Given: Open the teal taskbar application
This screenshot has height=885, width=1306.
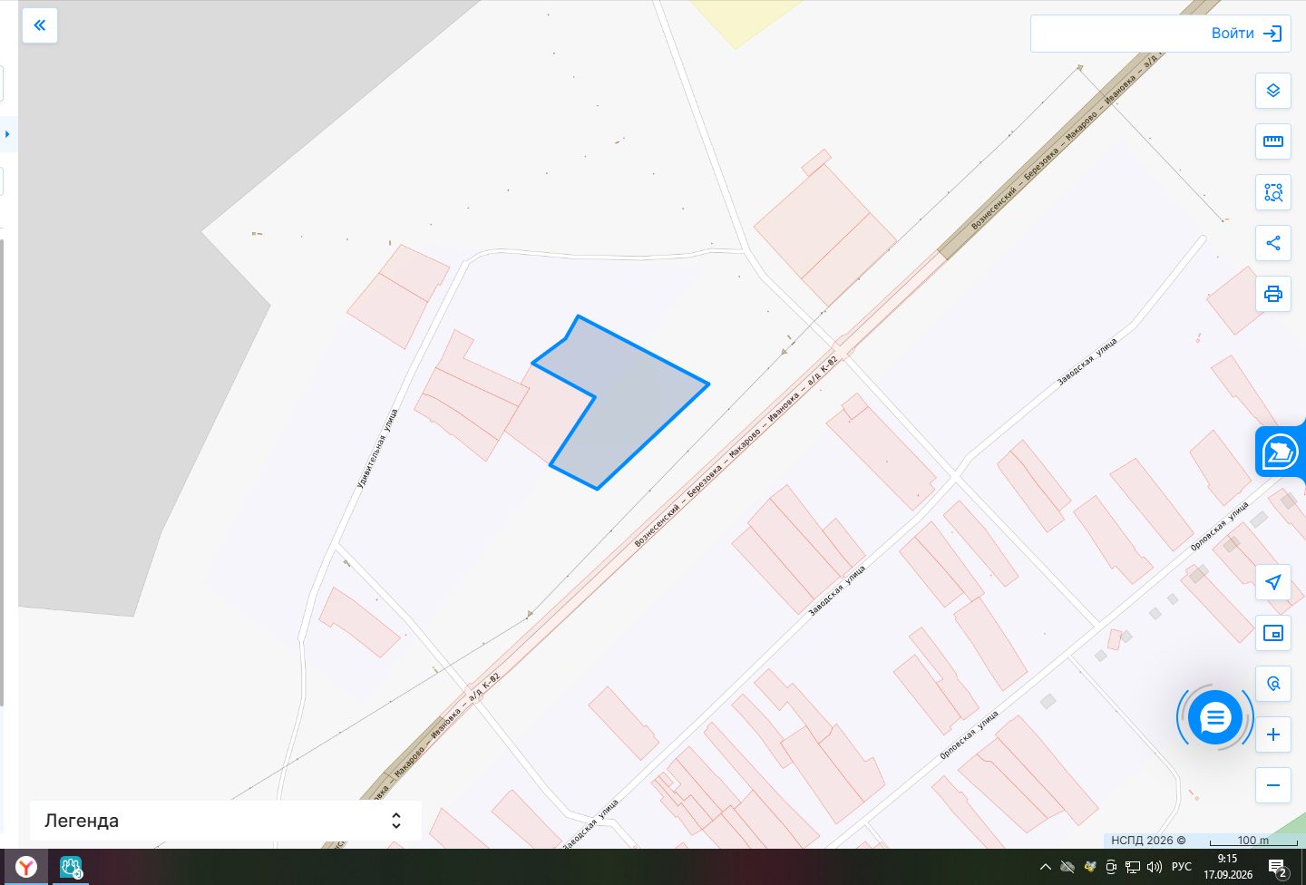Looking at the screenshot, I should (71, 868).
